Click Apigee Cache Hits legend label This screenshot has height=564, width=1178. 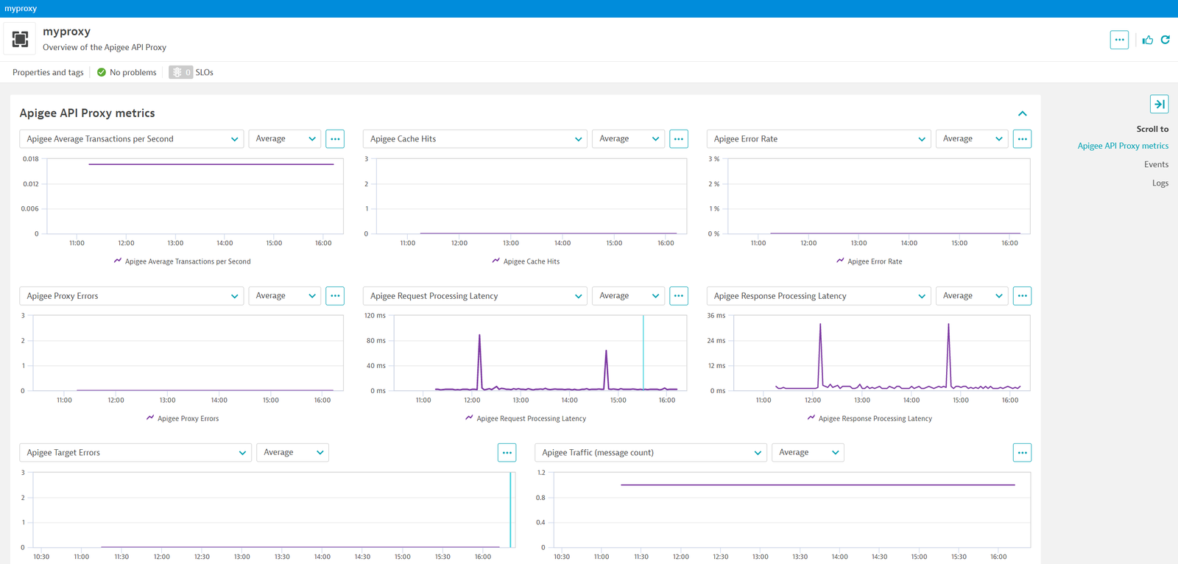point(532,261)
